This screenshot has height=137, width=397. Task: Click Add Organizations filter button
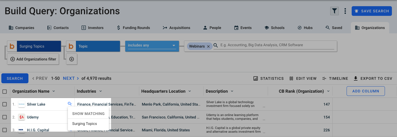pos(33,59)
